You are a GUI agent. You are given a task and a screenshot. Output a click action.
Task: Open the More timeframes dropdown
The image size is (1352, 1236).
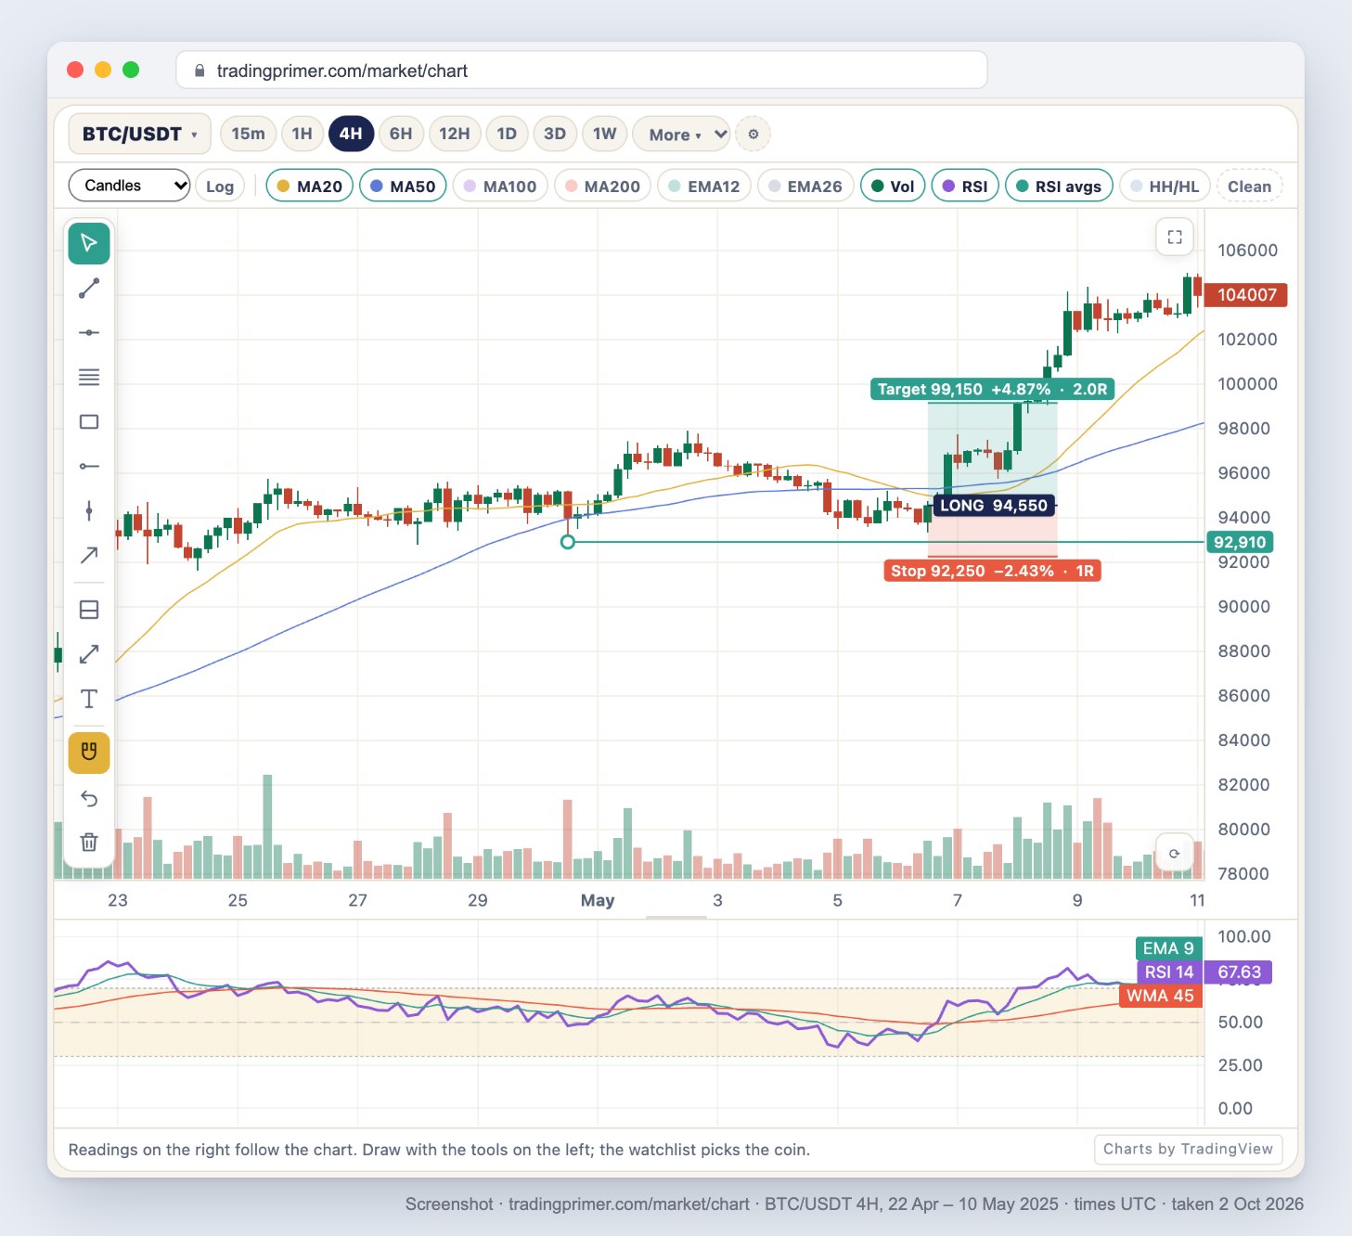(682, 135)
